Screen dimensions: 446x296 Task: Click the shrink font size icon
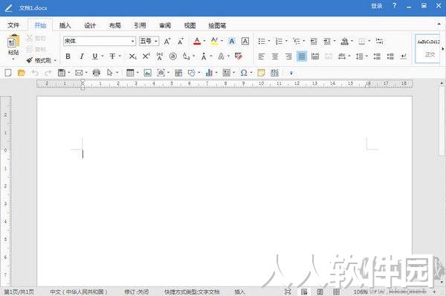181,42
